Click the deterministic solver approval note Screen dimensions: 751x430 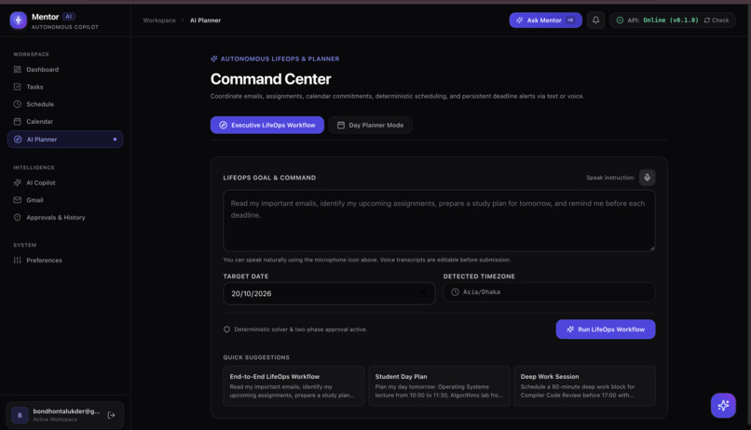click(x=300, y=329)
